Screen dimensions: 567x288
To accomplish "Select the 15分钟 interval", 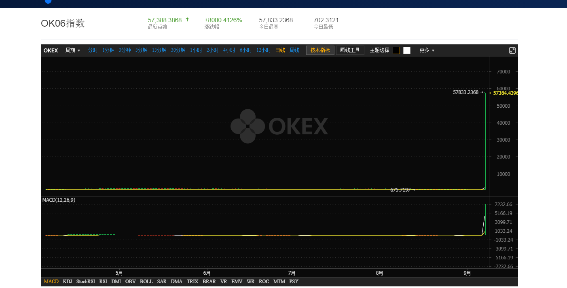I will tap(159, 50).
